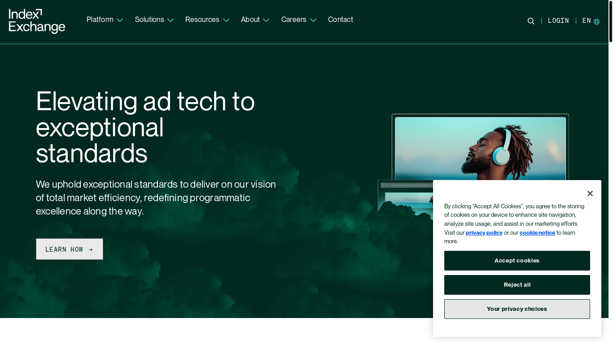Click the headline 'Elevating ad tech to exceptional standards'
The width and height of the screenshot is (613, 344).
pyautogui.click(x=145, y=127)
